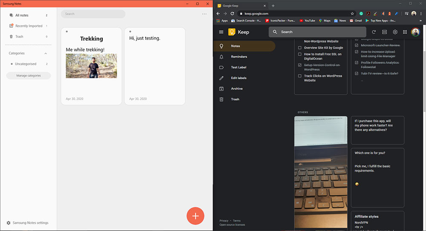Click the Chrome address bar
This screenshot has height=231, width=426.
[x=296, y=14]
